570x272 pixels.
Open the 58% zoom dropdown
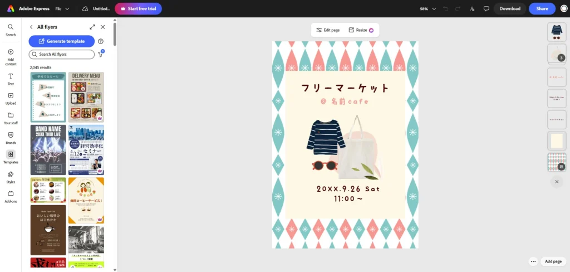[x=428, y=9]
